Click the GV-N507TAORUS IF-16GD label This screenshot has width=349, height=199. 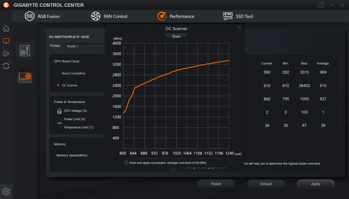click(x=69, y=37)
